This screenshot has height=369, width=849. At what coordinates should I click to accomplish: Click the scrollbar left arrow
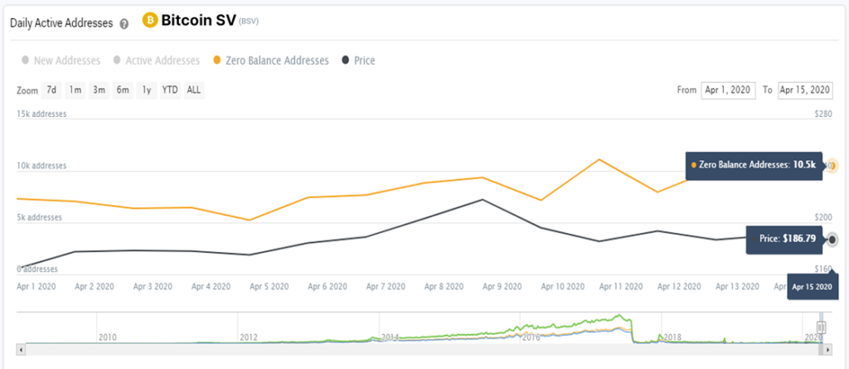click(x=21, y=350)
